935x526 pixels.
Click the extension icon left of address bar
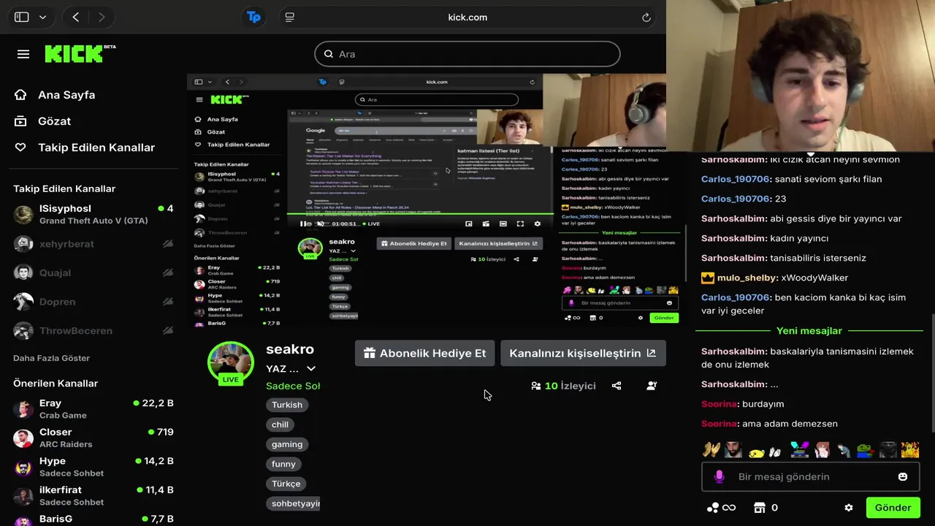click(290, 17)
